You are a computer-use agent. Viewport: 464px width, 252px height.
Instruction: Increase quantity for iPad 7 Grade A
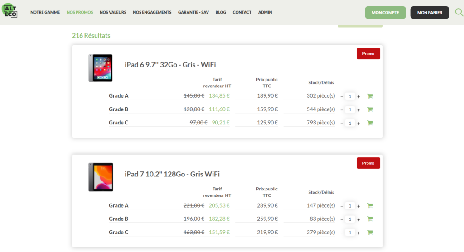coord(359,206)
